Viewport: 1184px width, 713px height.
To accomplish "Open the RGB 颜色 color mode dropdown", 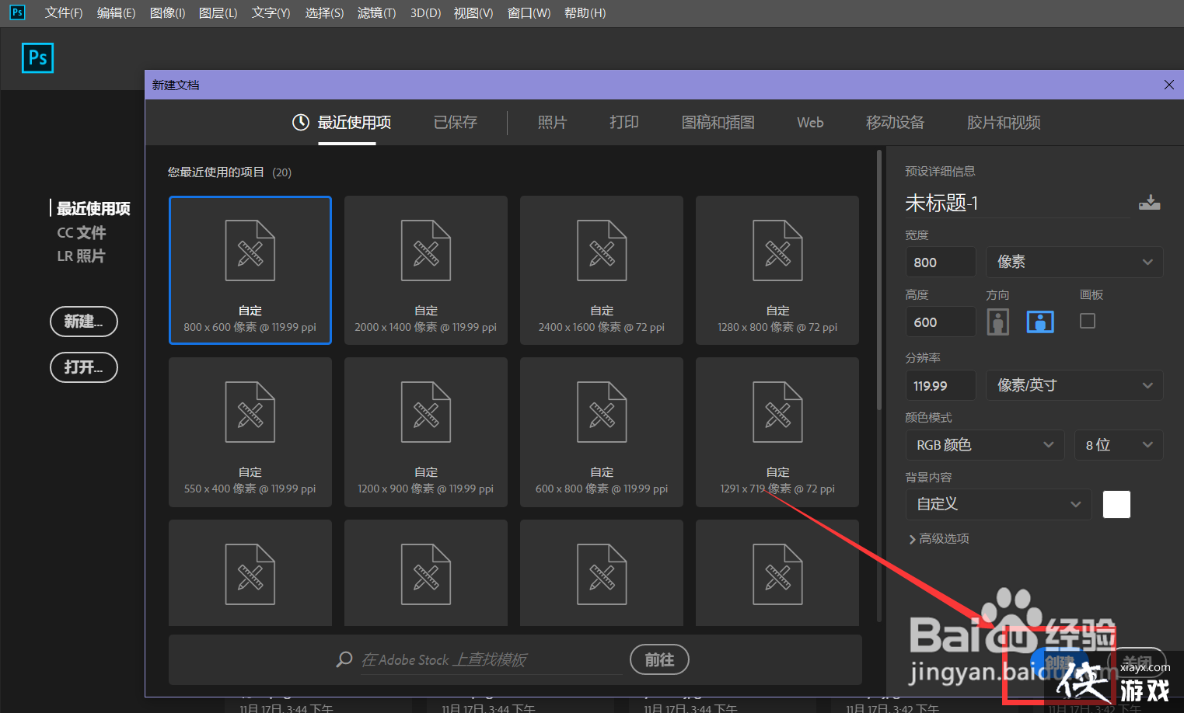I will tap(984, 445).
